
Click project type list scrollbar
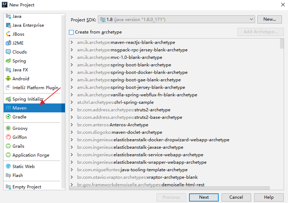pos(63,102)
